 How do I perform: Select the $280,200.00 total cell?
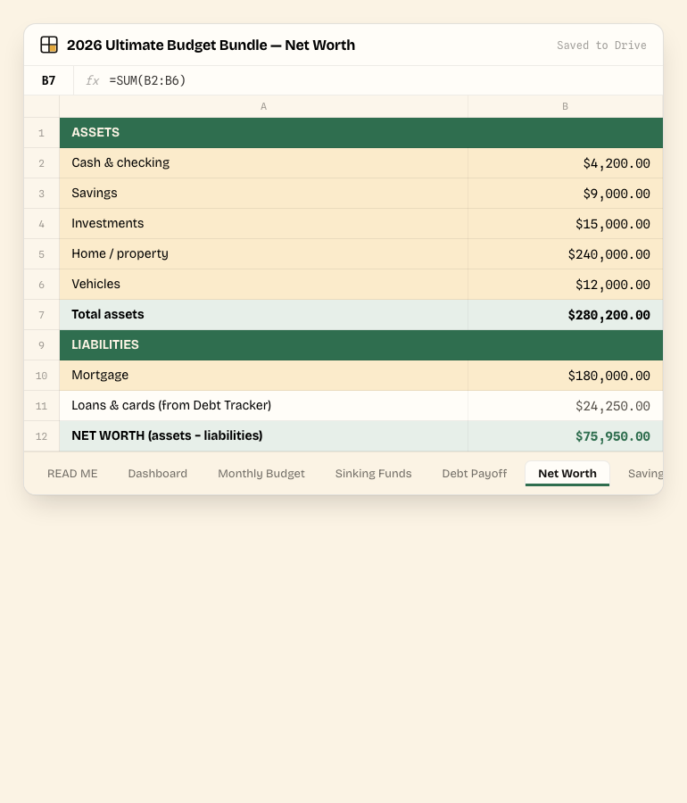pyautogui.click(x=565, y=314)
